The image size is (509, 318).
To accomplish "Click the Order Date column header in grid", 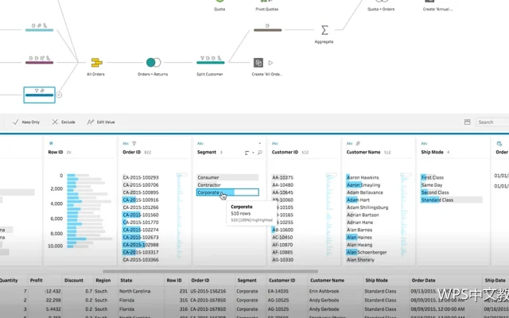I will click(x=423, y=281).
